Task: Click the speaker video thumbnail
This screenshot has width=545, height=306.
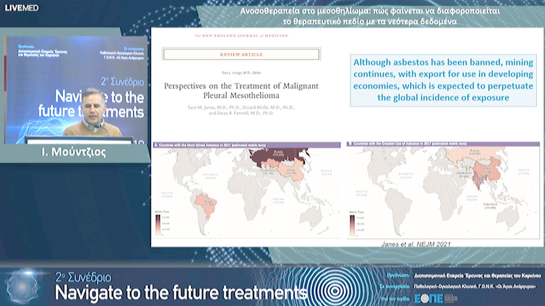Action: coord(76,90)
